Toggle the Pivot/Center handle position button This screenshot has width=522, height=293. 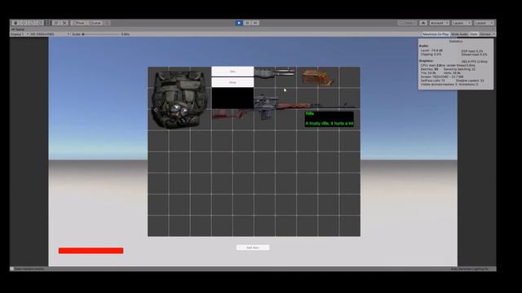[78, 23]
